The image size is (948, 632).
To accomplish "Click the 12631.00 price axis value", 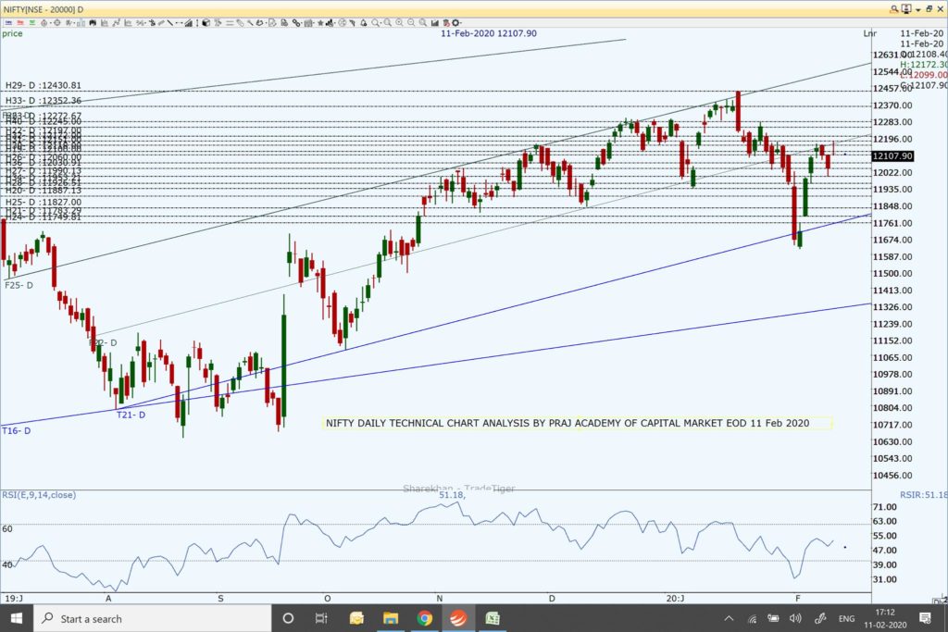I will (x=892, y=55).
